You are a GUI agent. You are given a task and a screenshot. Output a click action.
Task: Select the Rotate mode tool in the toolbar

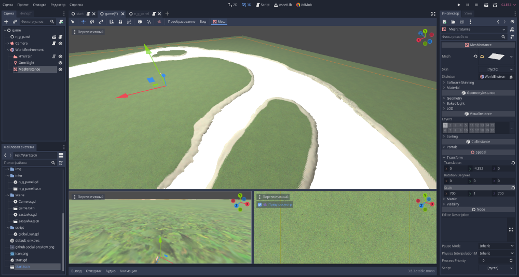[92, 22]
